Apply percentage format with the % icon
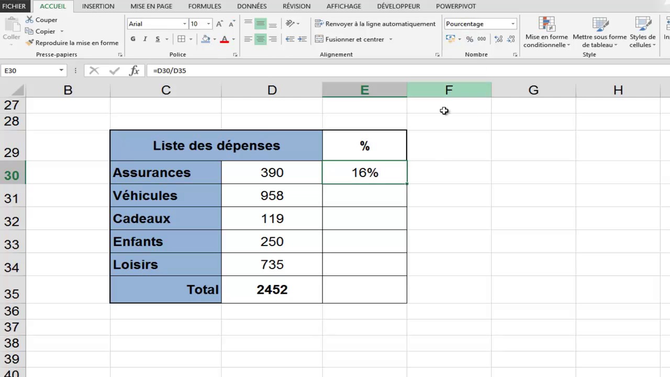670x377 pixels. click(x=470, y=39)
